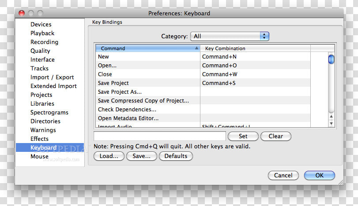Screen dimensions: 358x206
Task: Go to Import / Export preferences
Action: pyautogui.click(x=52, y=77)
